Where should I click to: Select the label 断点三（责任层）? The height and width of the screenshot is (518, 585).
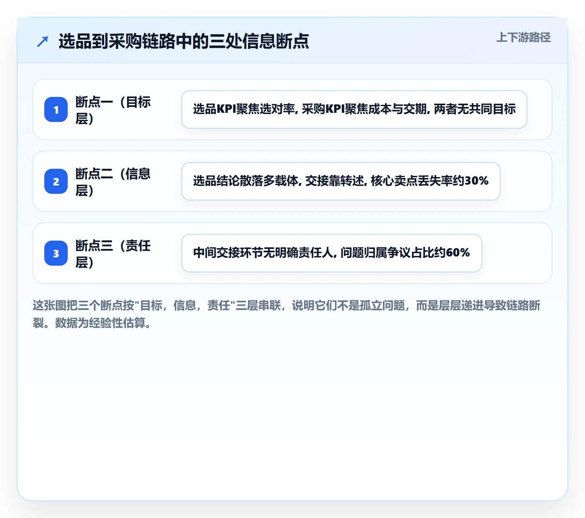[x=113, y=254]
